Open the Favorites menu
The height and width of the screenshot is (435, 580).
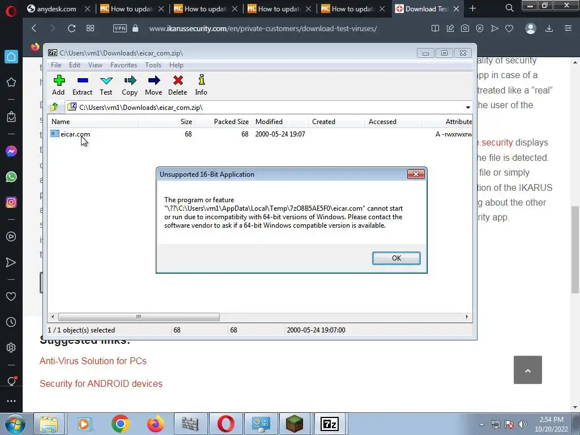point(123,65)
